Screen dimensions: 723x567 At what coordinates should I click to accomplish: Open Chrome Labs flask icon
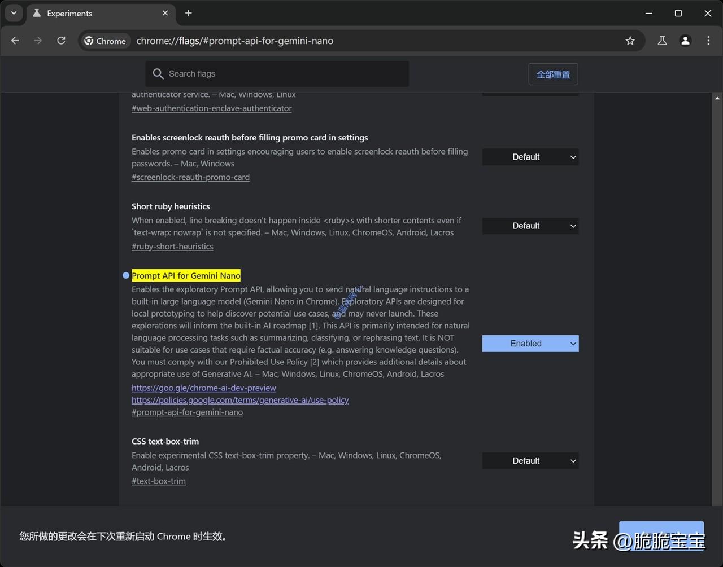coord(662,41)
